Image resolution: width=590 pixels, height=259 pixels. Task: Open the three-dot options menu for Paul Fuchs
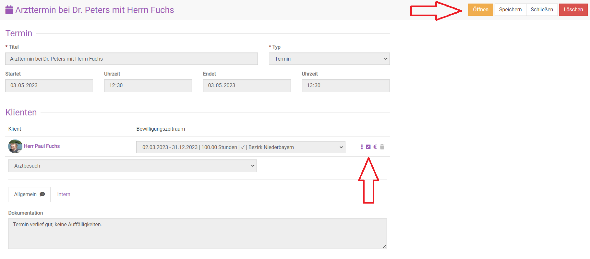point(362,147)
